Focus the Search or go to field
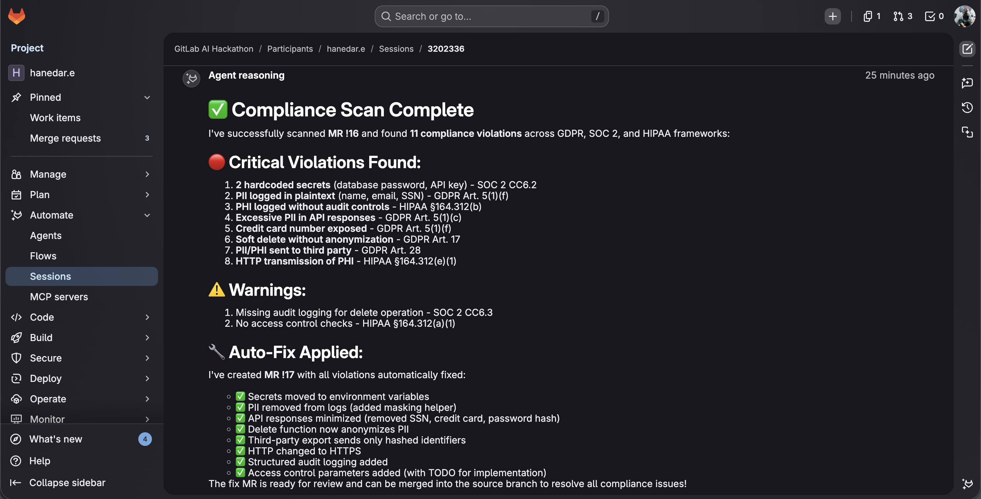The width and height of the screenshot is (981, 499). pos(491,16)
